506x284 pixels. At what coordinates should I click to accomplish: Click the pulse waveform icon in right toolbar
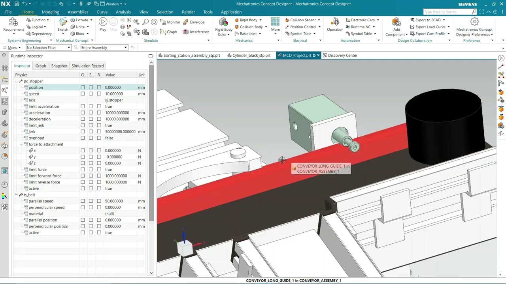click(x=501, y=134)
